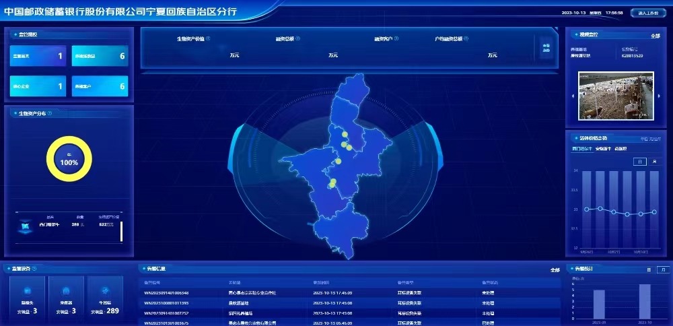Show next video with right arrow

tap(660, 96)
